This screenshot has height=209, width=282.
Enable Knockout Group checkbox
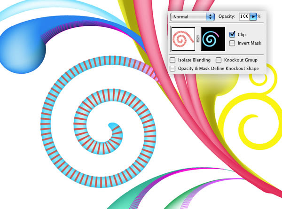click(219, 60)
